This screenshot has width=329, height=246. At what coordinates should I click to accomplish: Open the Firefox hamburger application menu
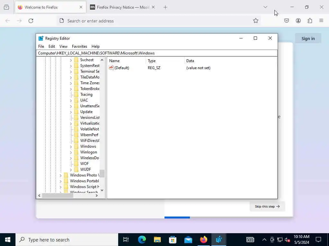click(321, 20)
